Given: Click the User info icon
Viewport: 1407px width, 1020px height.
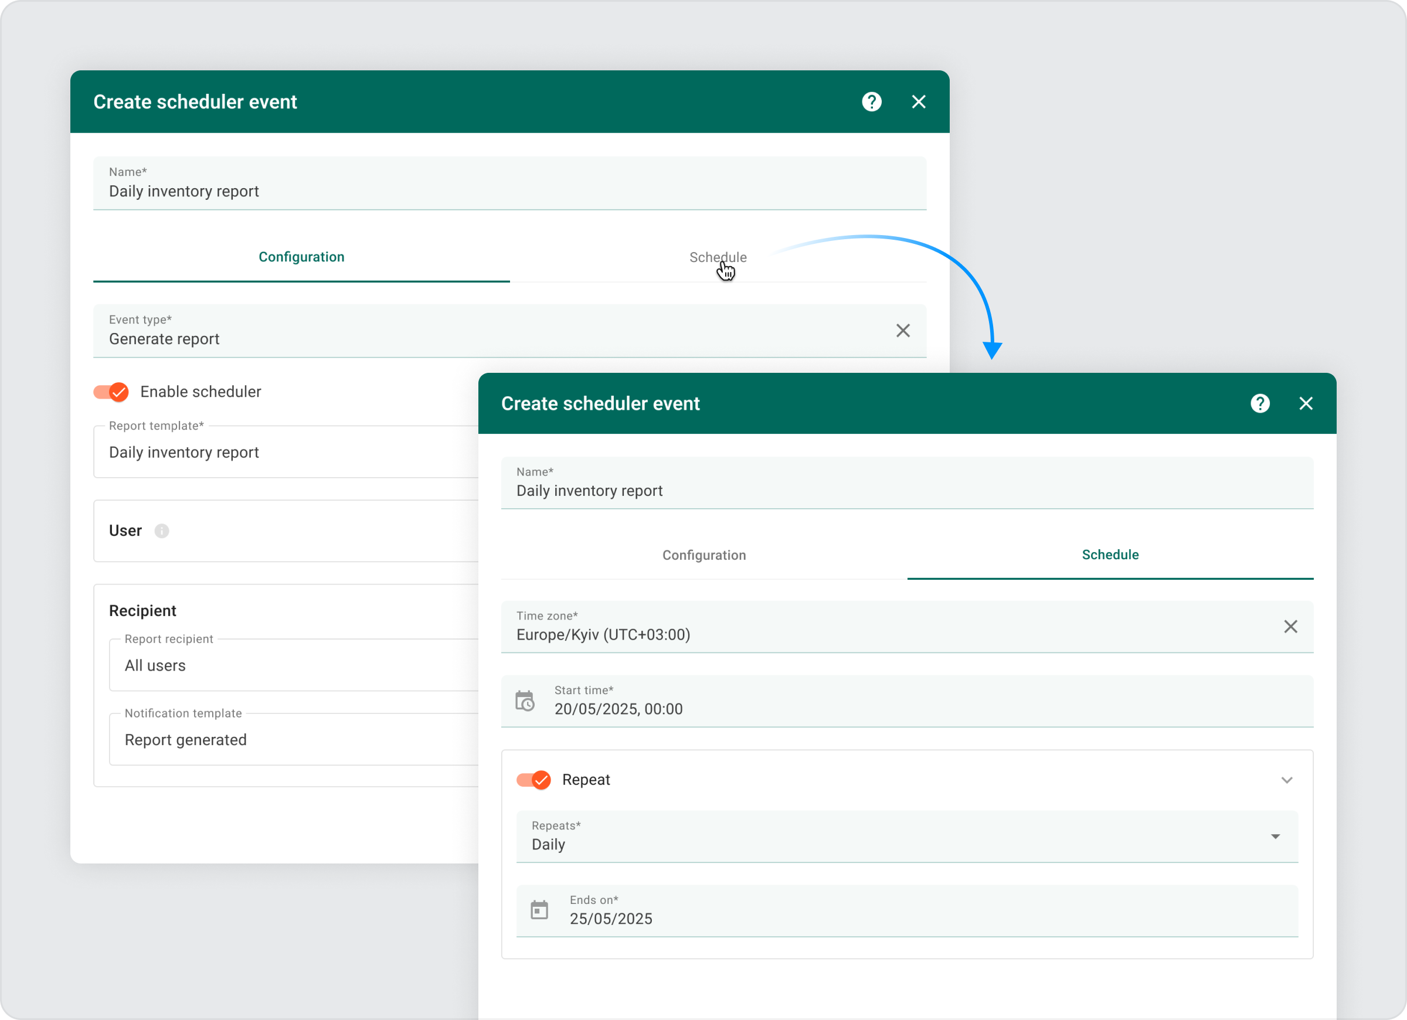Looking at the screenshot, I should coord(162,531).
